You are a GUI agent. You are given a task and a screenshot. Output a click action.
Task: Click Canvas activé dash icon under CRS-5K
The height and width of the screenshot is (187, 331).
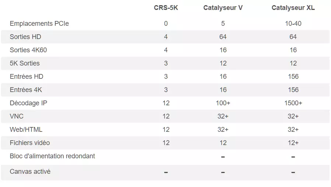[x=166, y=172]
